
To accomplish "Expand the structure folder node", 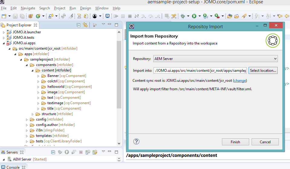I will [33, 114].
